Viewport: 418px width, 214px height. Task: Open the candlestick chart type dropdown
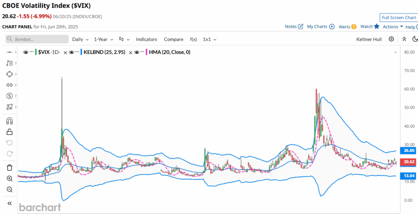point(124,39)
